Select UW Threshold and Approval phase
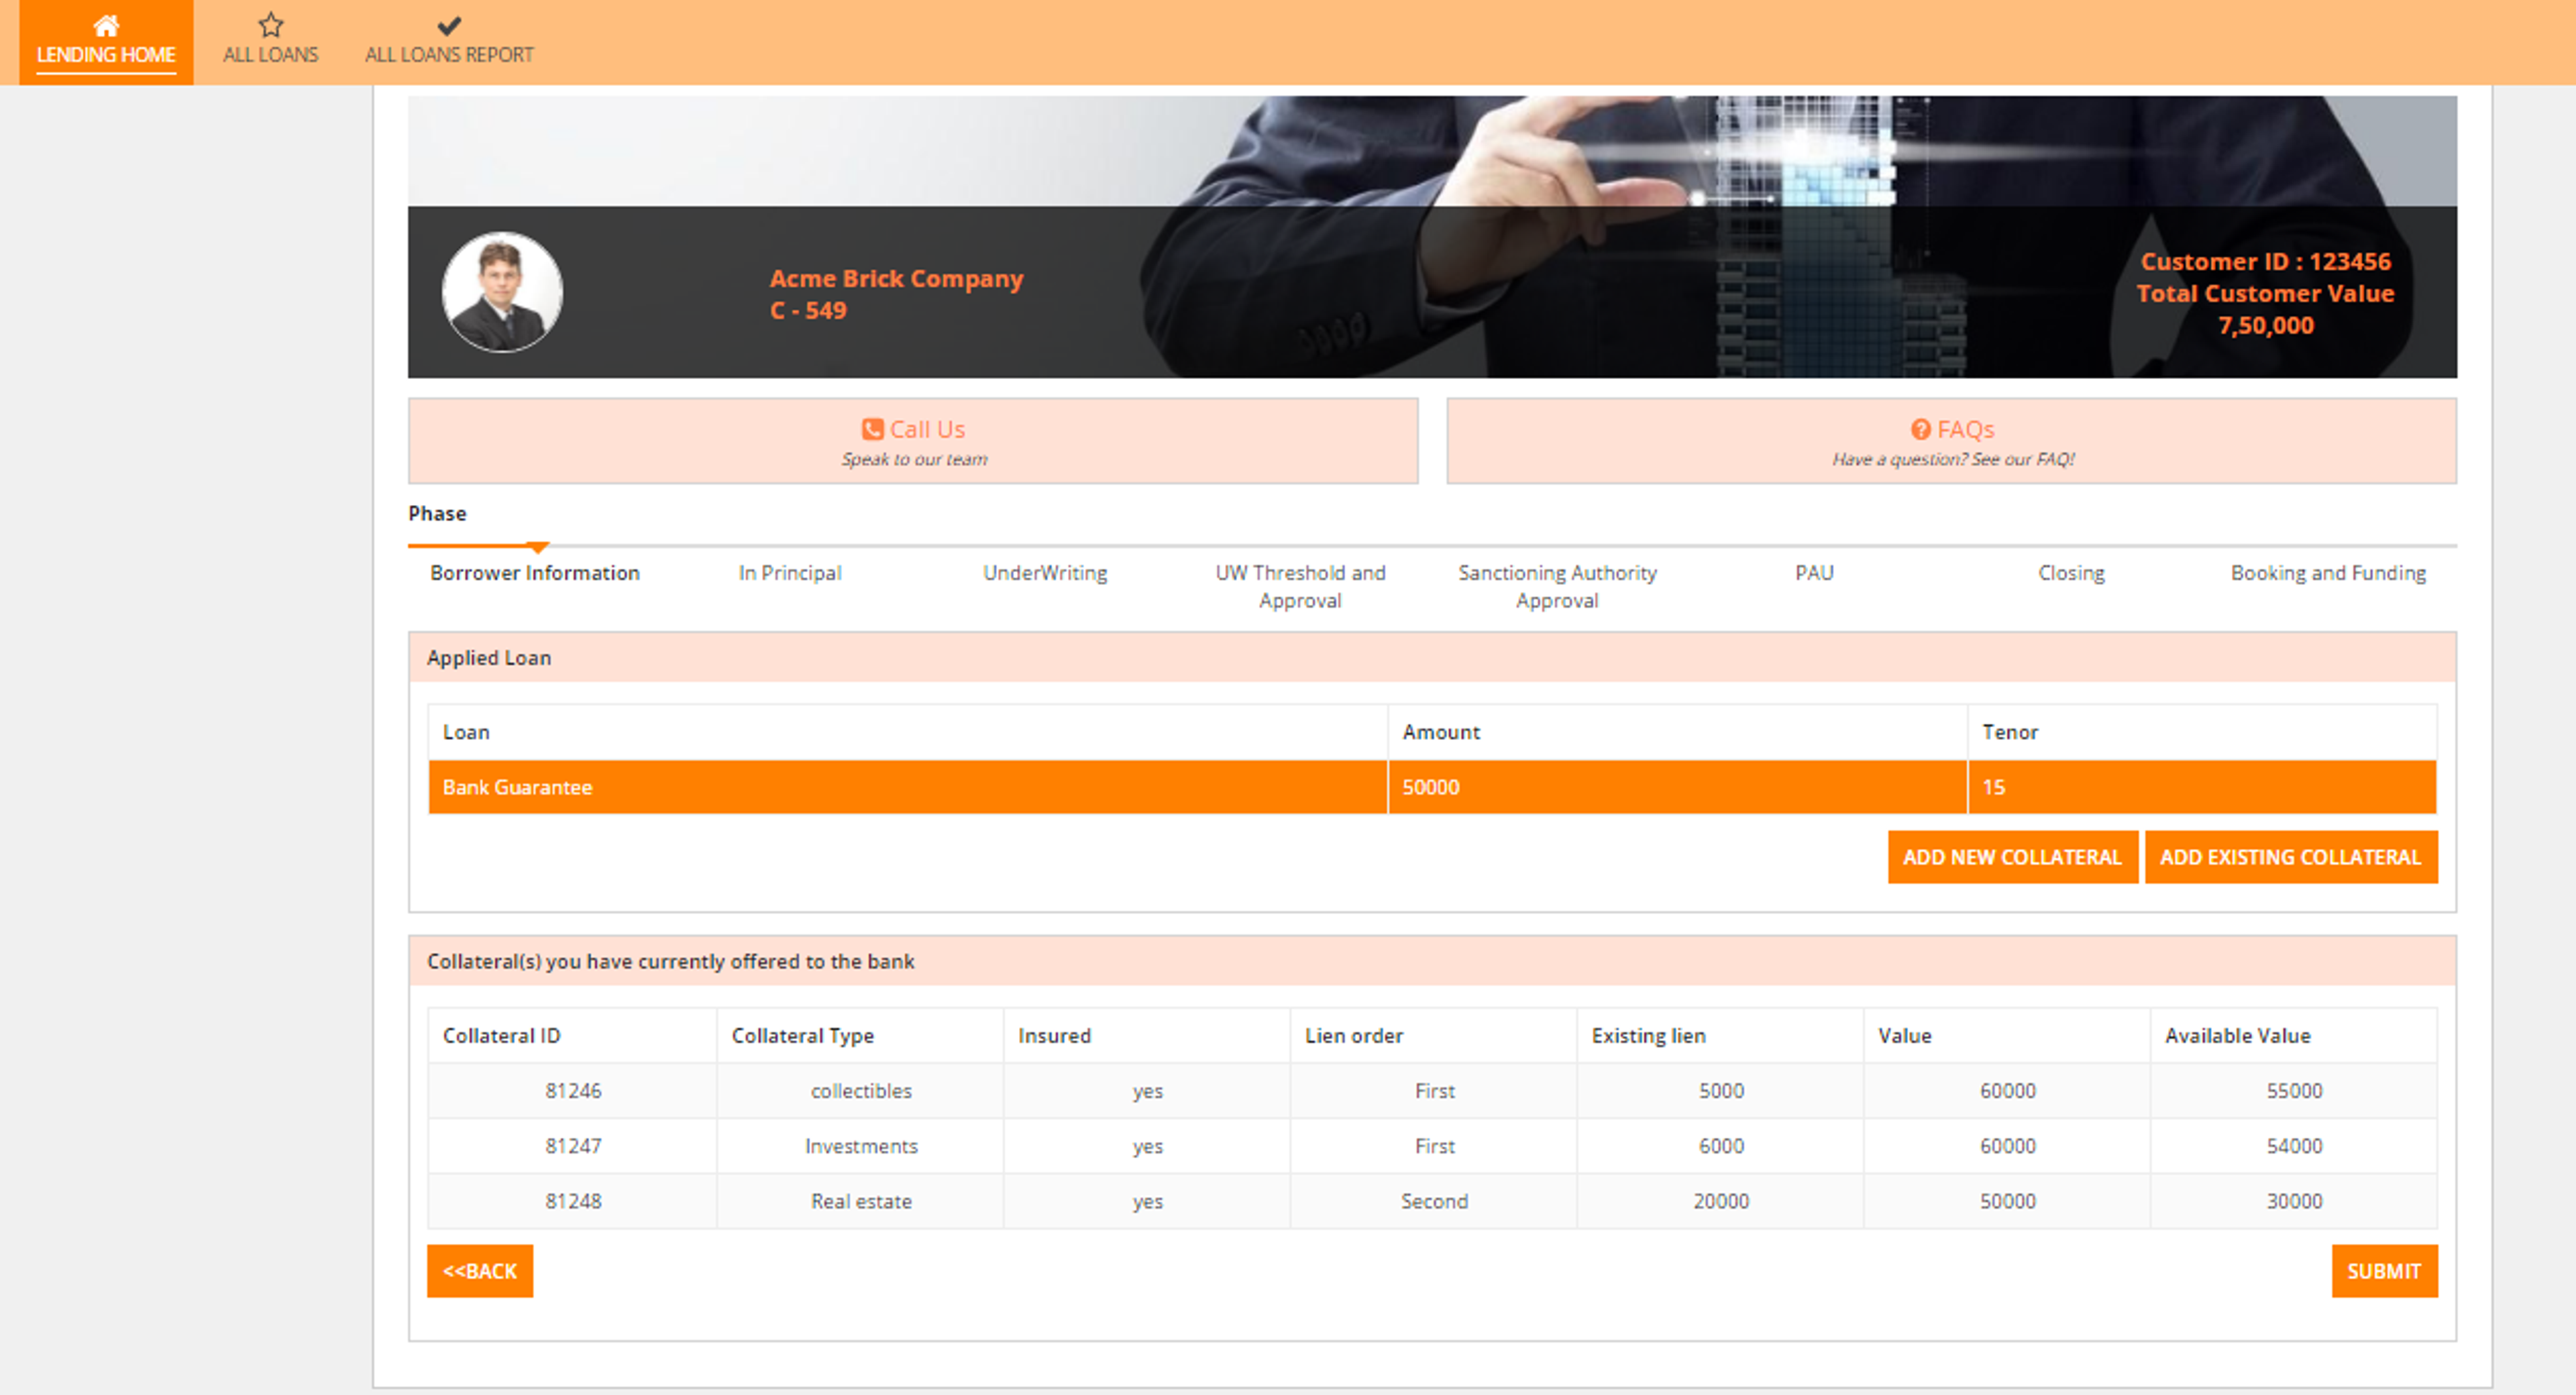Screen dimensions: 2576x1395 pyautogui.click(x=1300, y=586)
